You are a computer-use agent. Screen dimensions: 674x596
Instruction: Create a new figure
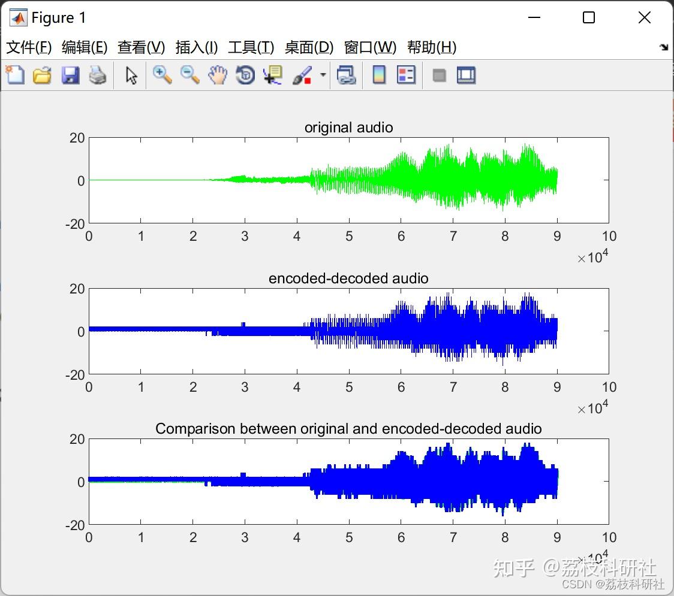pos(14,75)
